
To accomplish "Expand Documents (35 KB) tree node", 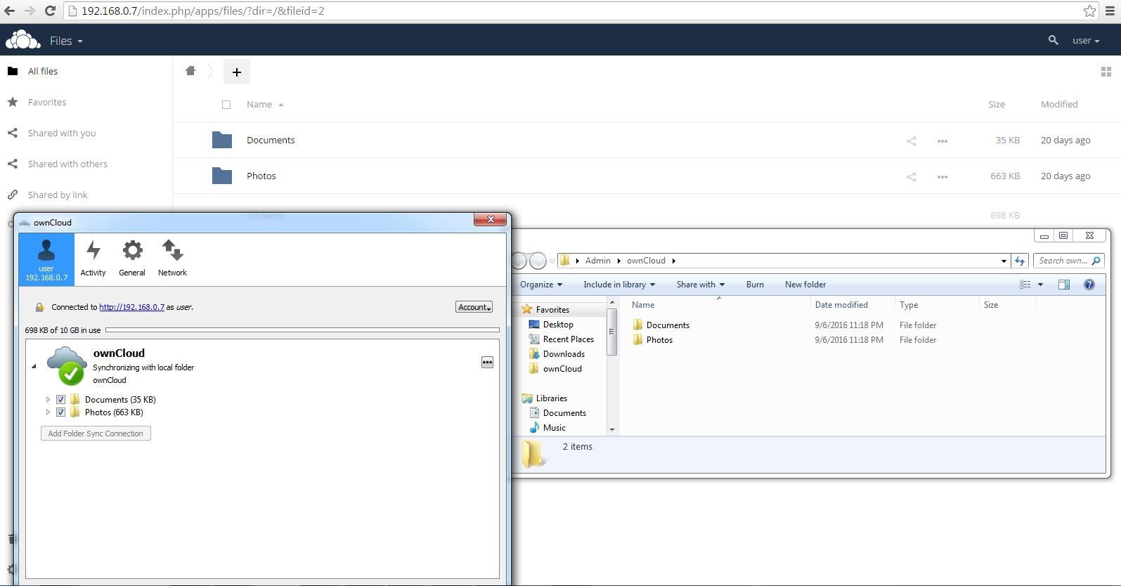I will (x=48, y=400).
